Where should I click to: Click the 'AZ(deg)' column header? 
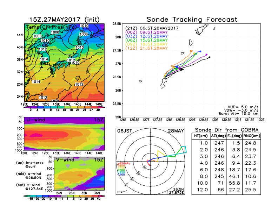tap(218, 136)
